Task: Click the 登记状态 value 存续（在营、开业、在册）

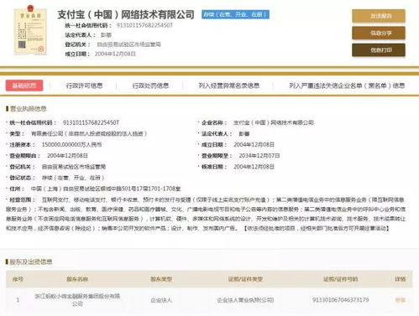Action: [x=73, y=178]
